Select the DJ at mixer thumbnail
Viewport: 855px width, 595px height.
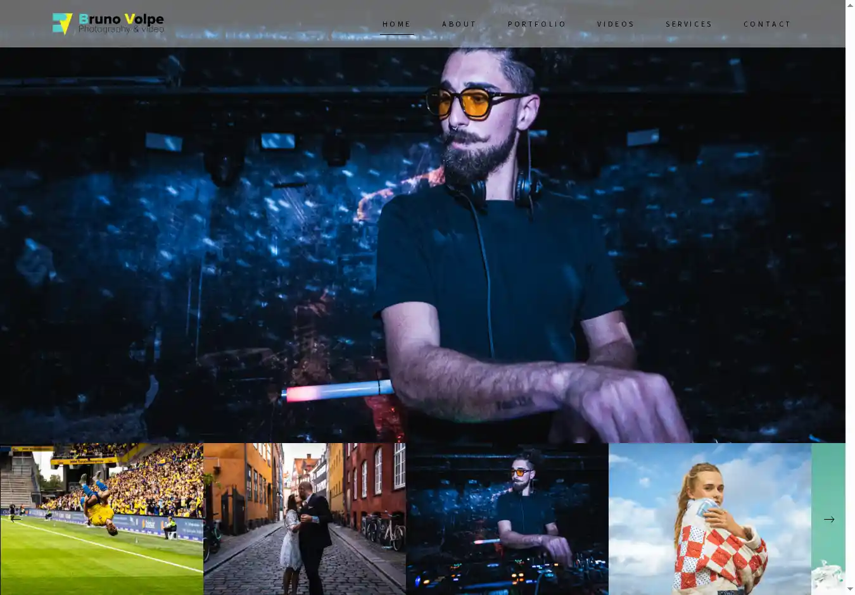pos(507,519)
